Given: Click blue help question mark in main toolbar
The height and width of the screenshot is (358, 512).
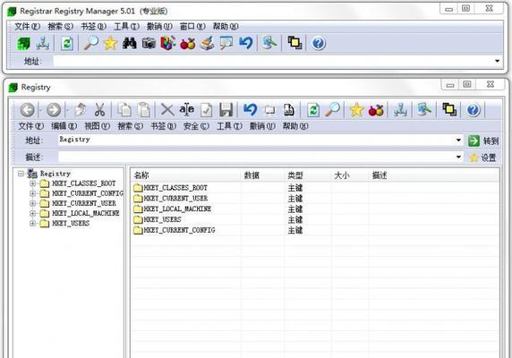Looking at the screenshot, I should [x=319, y=43].
